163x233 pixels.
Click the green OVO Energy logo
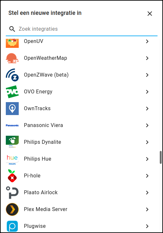(12, 92)
